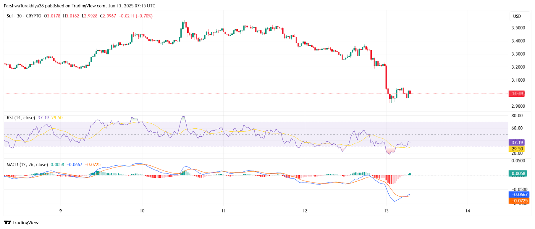This screenshot has height=229, width=535.
Task: Click the Sui 30 CRYPTO symbol title
Action: click(x=24, y=16)
